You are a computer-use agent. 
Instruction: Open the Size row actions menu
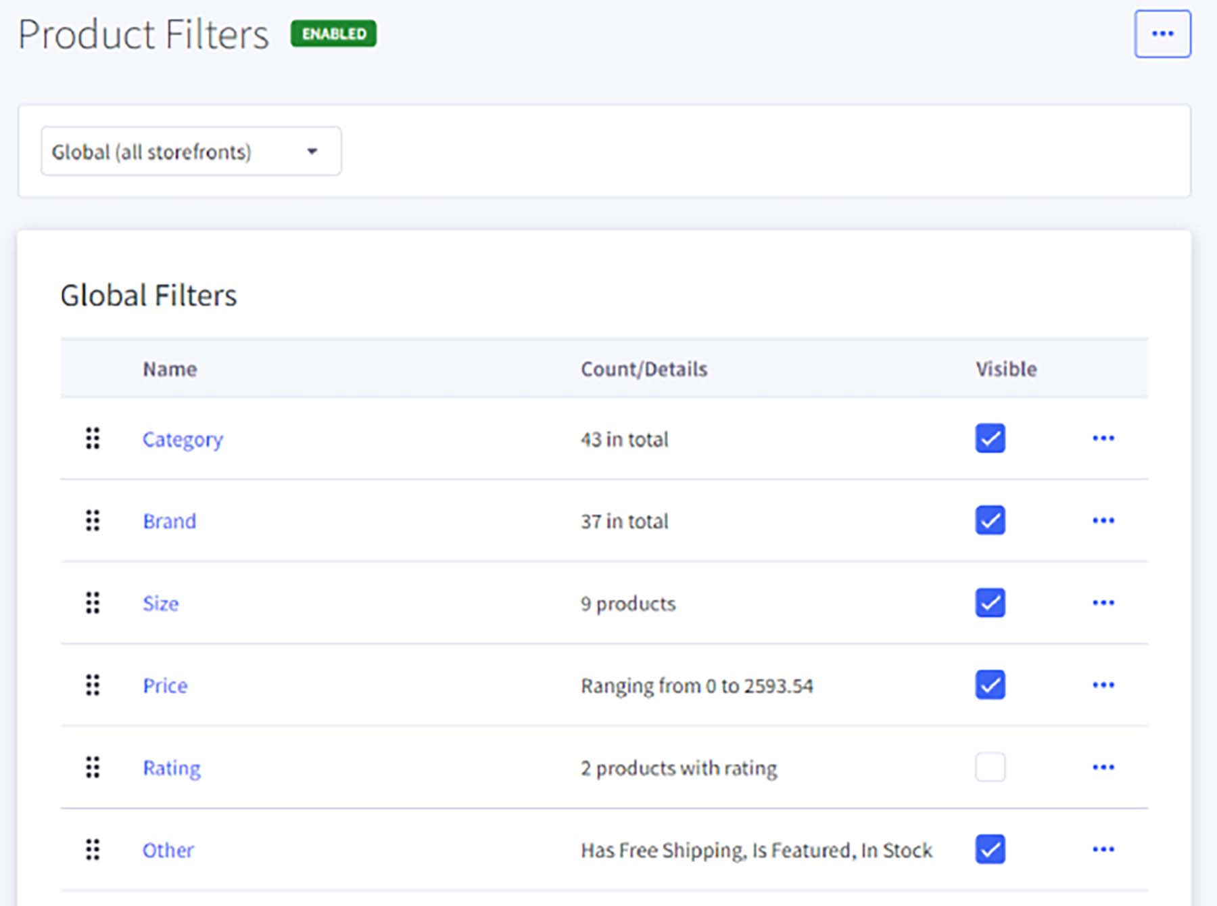coord(1103,603)
